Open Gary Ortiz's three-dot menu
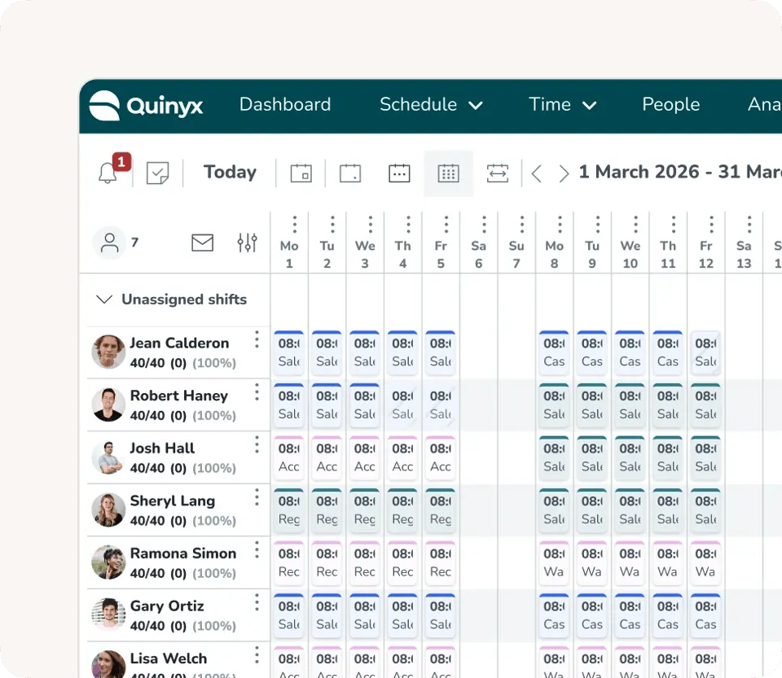 click(257, 602)
